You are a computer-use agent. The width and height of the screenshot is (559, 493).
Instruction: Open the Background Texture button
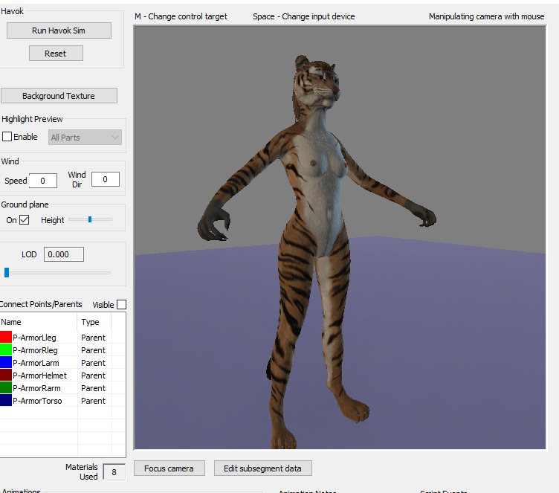59,96
